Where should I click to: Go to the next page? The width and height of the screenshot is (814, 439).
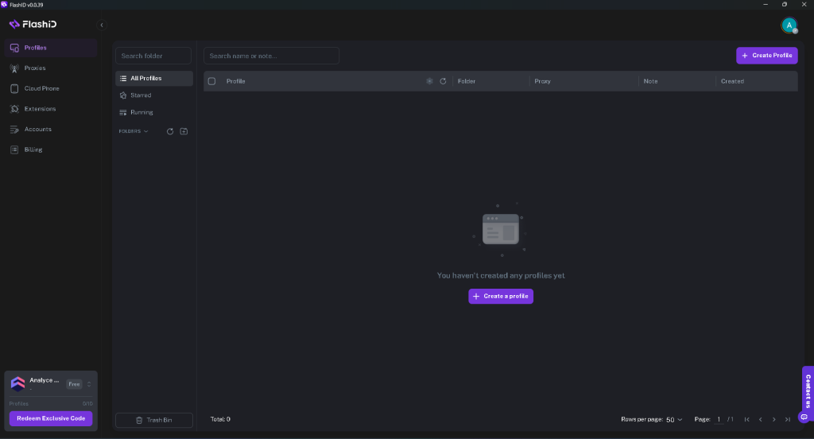(774, 419)
